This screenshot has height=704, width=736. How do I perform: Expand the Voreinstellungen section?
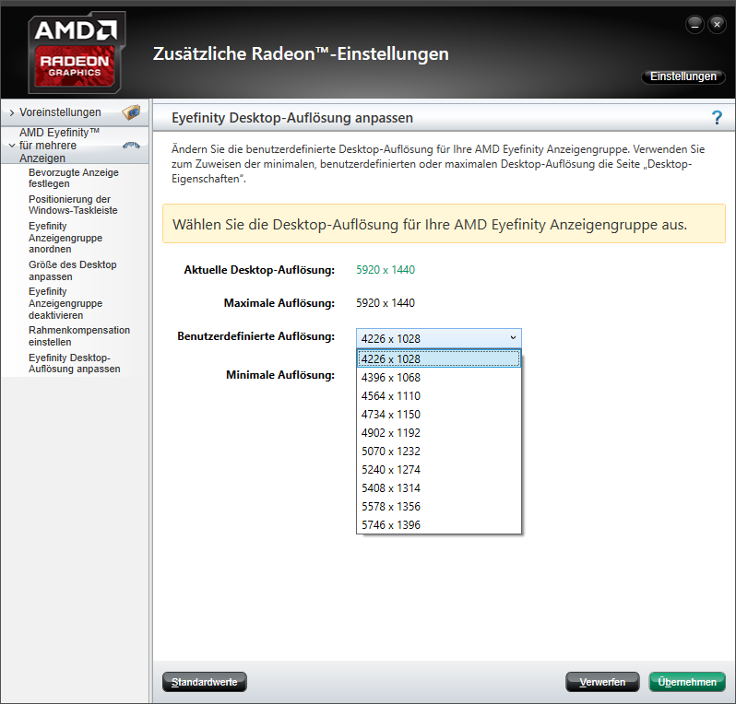[x=12, y=112]
